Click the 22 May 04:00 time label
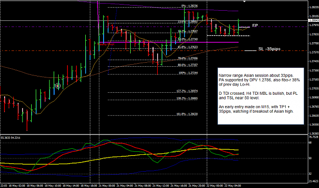Screen dimensions: 319x188 click(233, 186)
